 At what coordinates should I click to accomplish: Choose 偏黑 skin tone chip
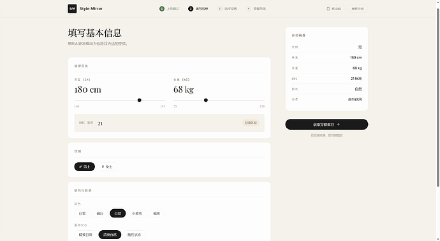pyautogui.click(x=156, y=213)
